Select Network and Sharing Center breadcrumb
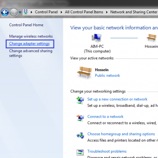158x158 pixels. (134, 12)
